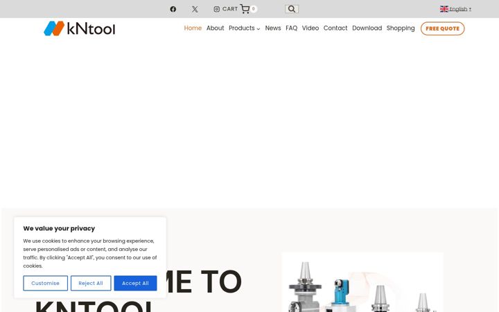The image size is (499, 312).
Task: Open the Contact menu item
Action: pyautogui.click(x=335, y=28)
